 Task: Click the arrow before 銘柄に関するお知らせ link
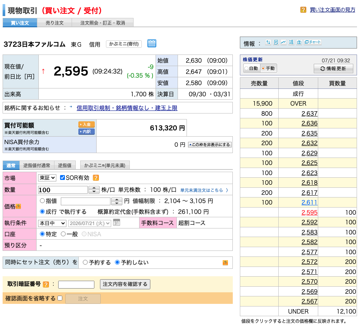71,107
